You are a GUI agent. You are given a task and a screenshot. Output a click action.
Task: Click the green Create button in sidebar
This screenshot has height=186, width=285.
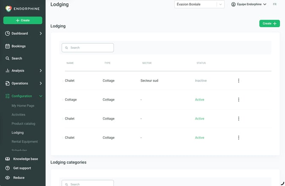tap(23, 20)
